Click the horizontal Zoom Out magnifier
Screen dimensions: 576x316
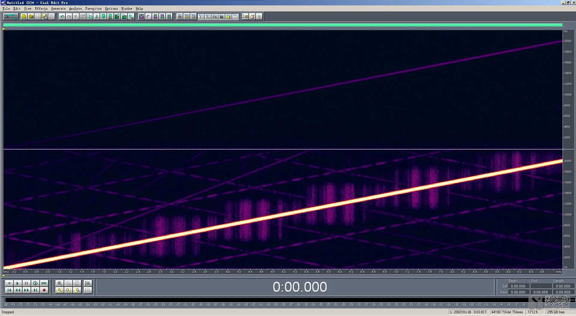point(68,283)
